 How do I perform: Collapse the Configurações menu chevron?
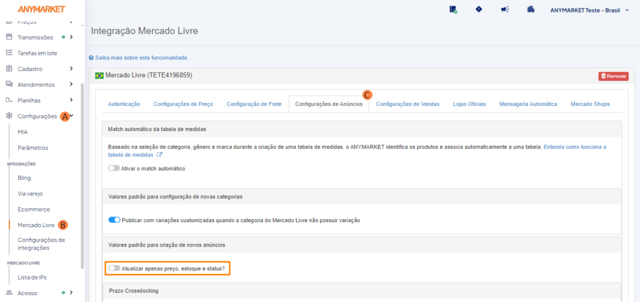[x=72, y=116]
